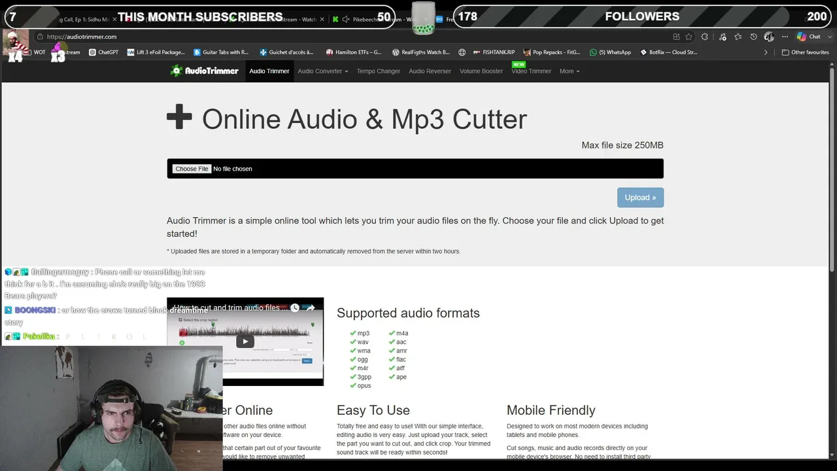The height and width of the screenshot is (471, 837).
Task: Click the 'Online Audio & Mp3 Cutter' heading
Action: coord(364,119)
